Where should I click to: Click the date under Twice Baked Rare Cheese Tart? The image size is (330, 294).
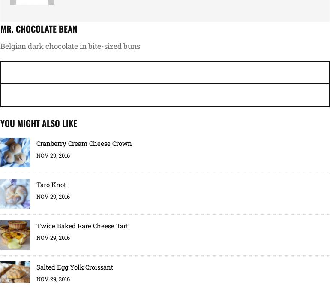53,238
